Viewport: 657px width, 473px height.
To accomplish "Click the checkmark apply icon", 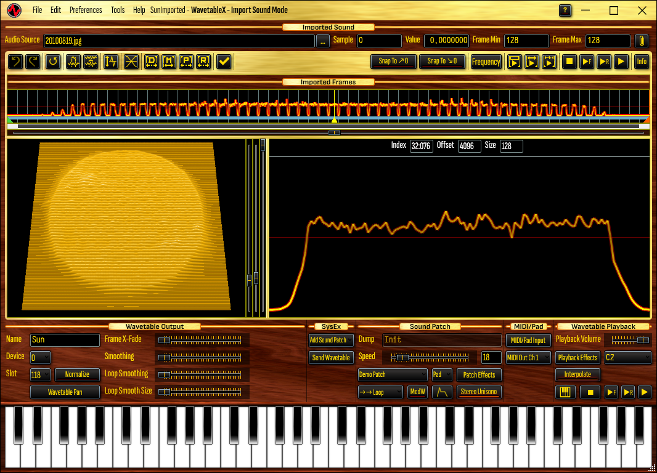I will tap(224, 62).
